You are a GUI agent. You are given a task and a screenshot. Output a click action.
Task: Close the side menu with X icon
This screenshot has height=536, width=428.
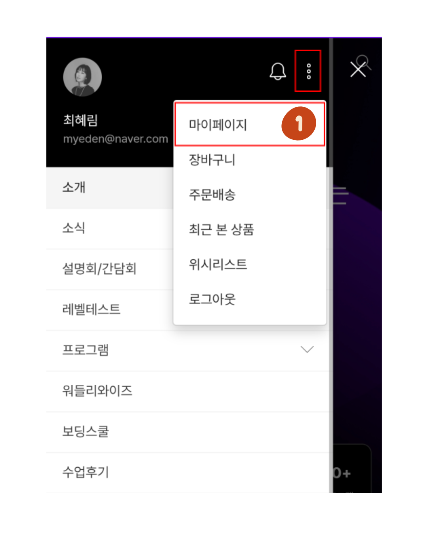(358, 69)
